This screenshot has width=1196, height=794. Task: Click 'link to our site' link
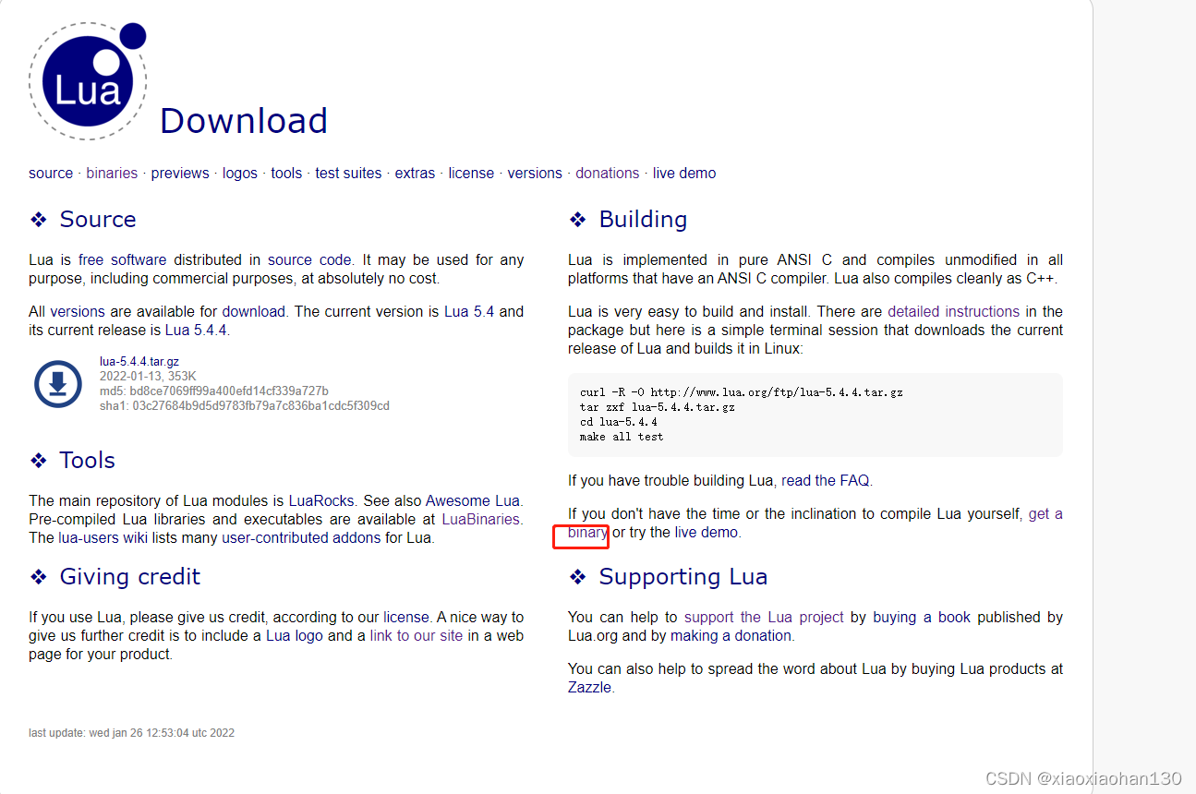pyautogui.click(x=417, y=635)
